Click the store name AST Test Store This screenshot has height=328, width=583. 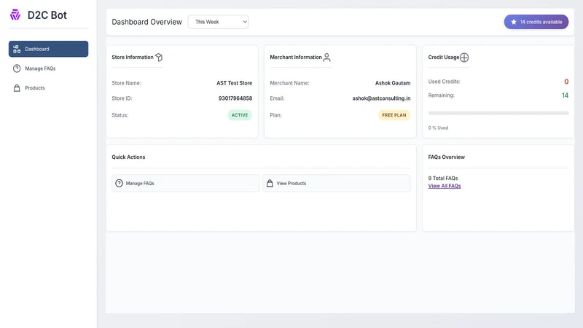234,83
